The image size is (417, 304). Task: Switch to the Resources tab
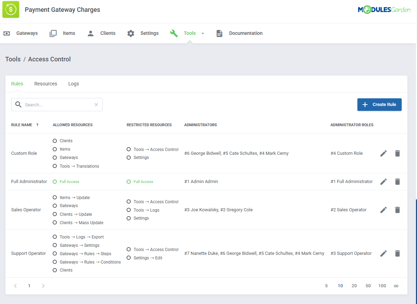46,84
